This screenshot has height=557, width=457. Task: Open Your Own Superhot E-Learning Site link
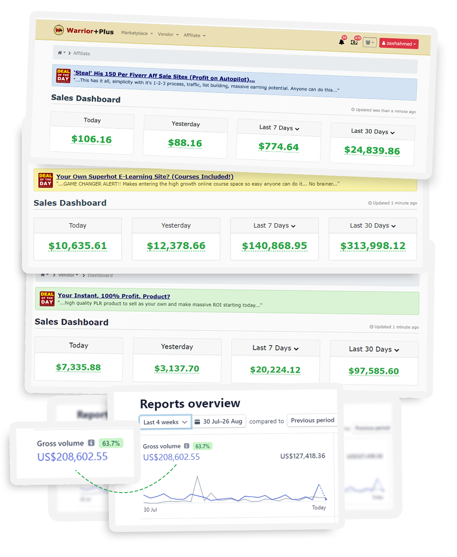point(145,176)
